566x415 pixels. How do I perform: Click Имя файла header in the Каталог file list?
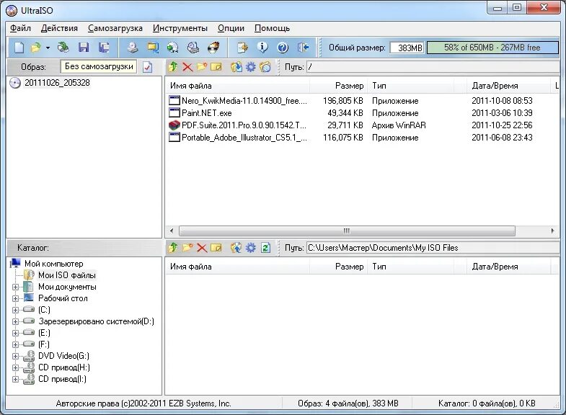237,267
